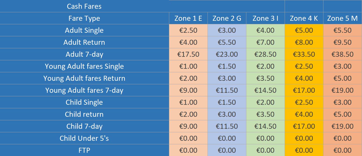Screen dimensions: 362x156
Task: Select Child return Zone 4 fare €4.00
Action: (x=304, y=114)
